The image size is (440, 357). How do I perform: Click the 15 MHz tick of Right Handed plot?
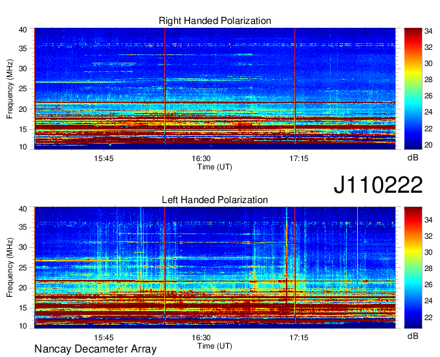[23, 129]
